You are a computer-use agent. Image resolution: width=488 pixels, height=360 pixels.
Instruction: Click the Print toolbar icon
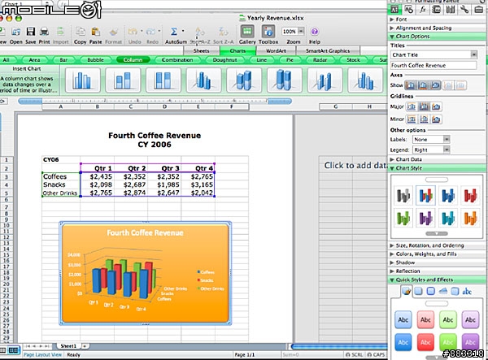point(44,32)
